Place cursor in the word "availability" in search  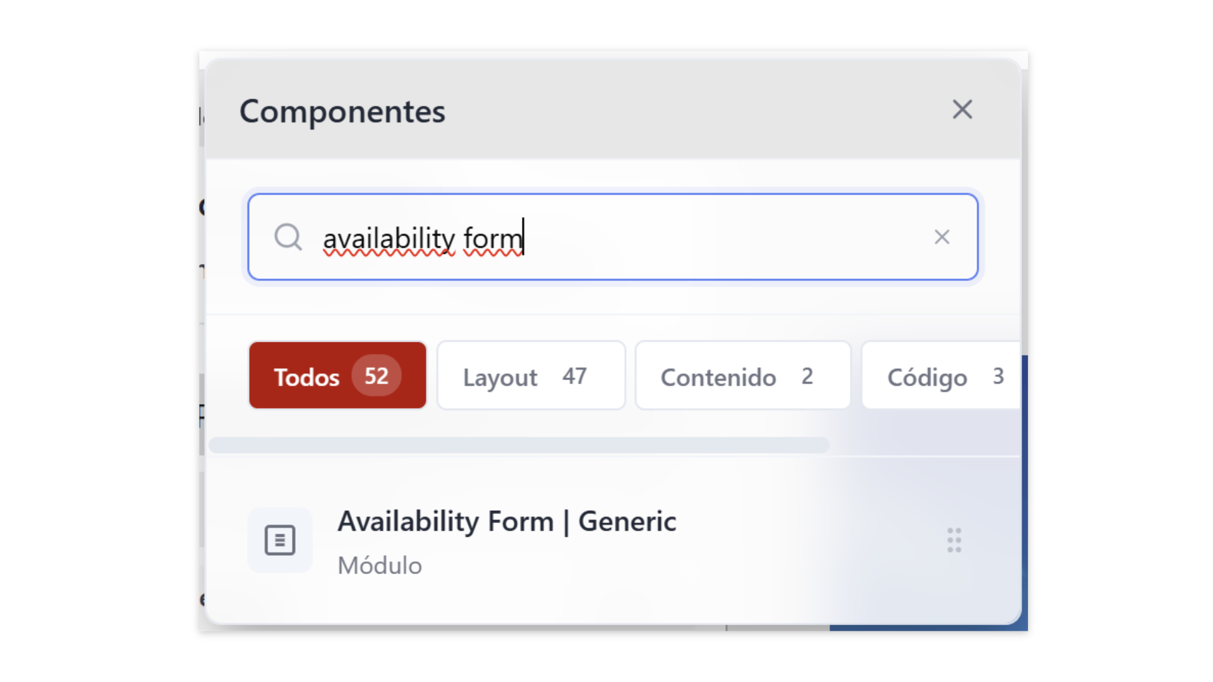pyautogui.click(x=388, y=239)
